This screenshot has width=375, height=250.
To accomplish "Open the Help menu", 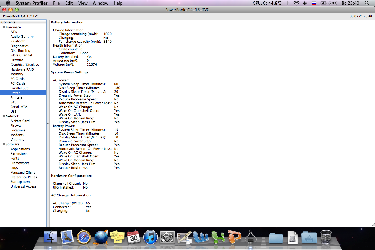I will [x=118, y=3].
